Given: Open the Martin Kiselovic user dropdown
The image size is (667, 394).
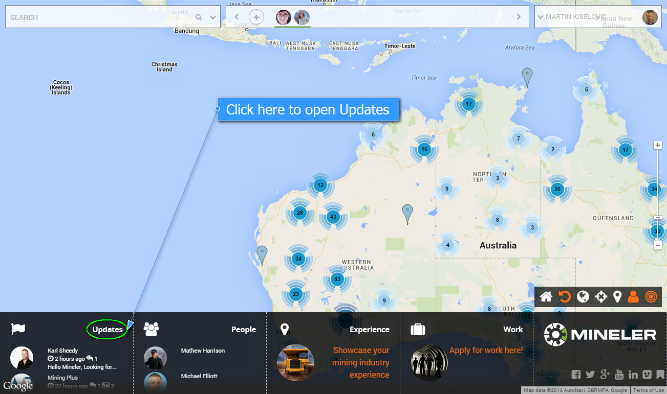Looking at the screenshot, I should pyautogui.click(x=540, y=17).
